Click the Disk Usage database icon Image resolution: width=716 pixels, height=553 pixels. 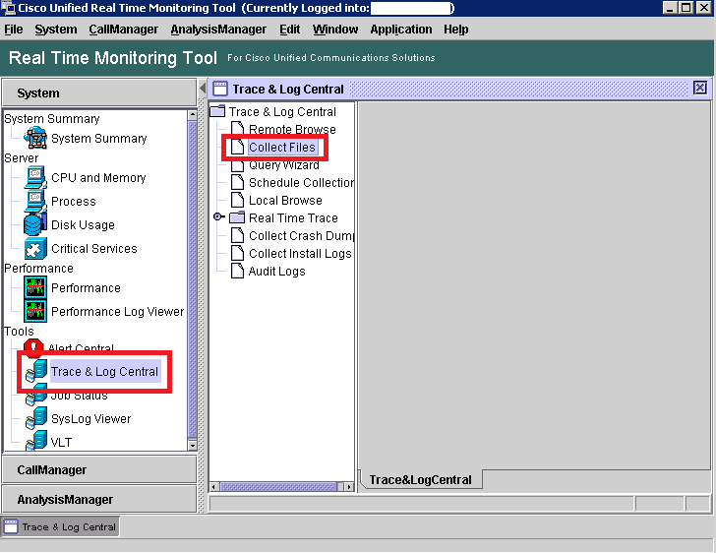click(x=35, y=225)
